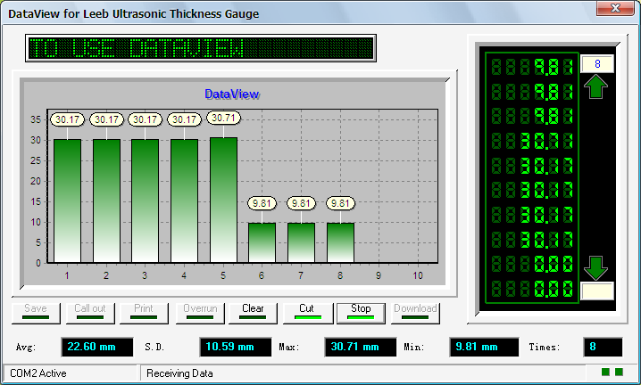
Task: Click the 30.71 label above bar 5
Action: 223,118
